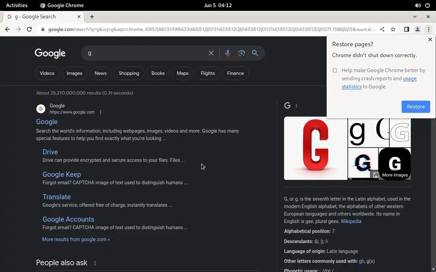The image size is (436, 272).
Task: Close the 'g - Google Search' tab
Action: tap(79, 17)
